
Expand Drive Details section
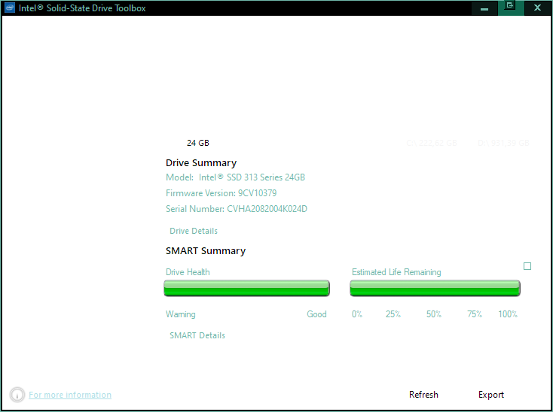pyautogui.click(x=194, y=231)
